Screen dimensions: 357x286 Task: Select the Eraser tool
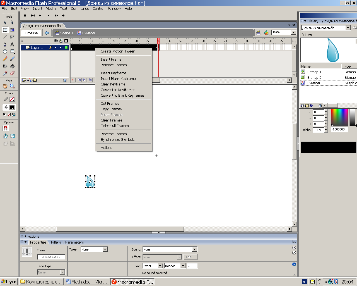(12, 73)
